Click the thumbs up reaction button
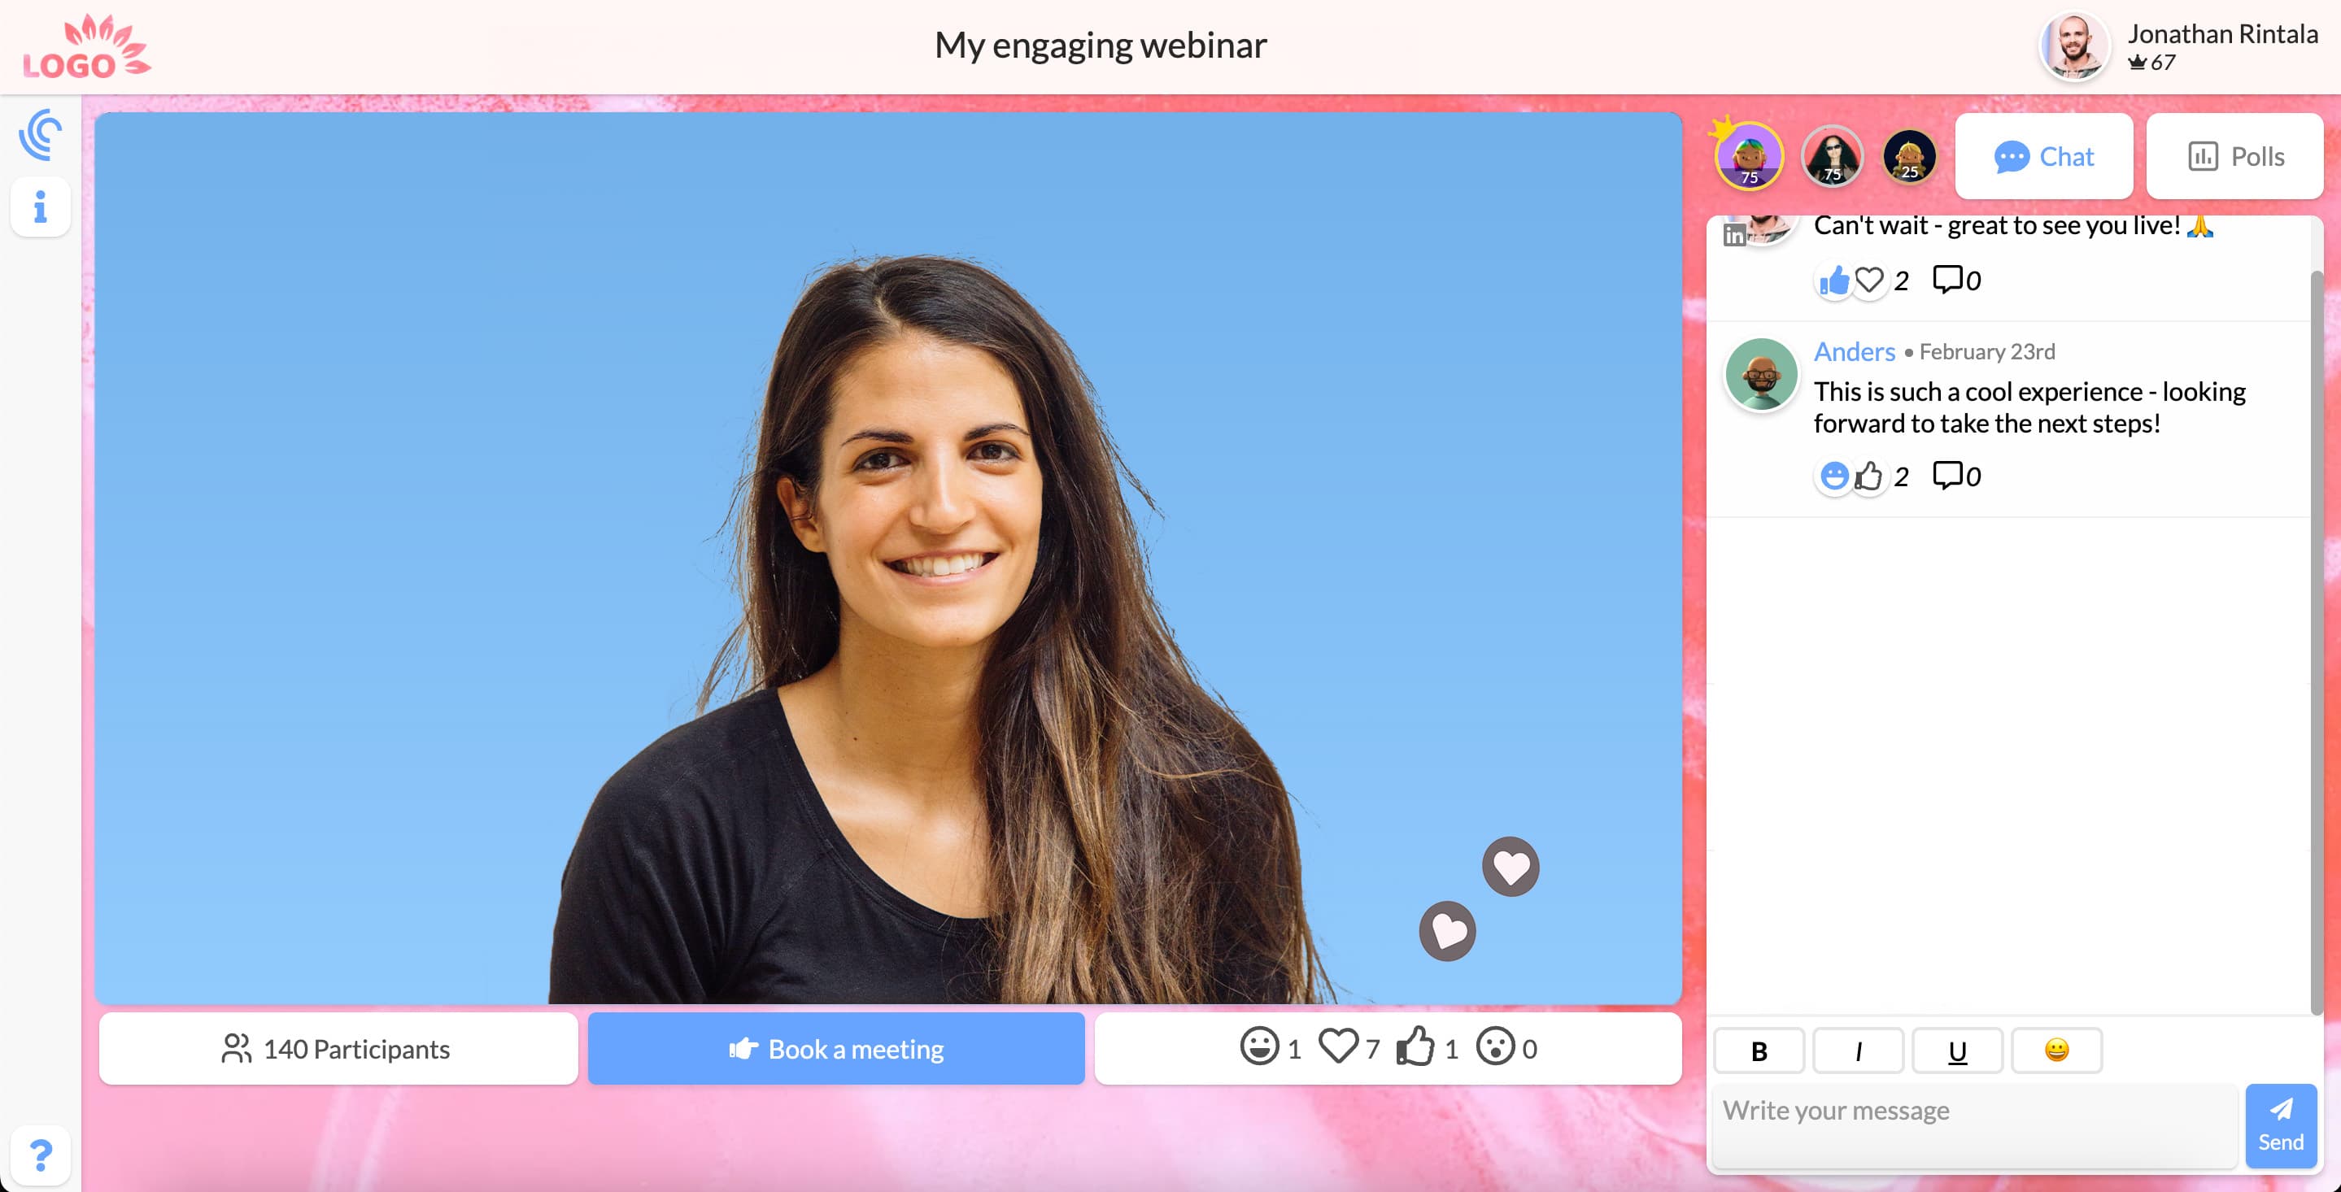This screenshot has width=2341, height=1192. point(1415,1047)
